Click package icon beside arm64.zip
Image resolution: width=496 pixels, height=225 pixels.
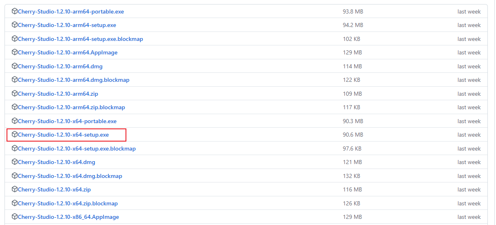point(15,94)
